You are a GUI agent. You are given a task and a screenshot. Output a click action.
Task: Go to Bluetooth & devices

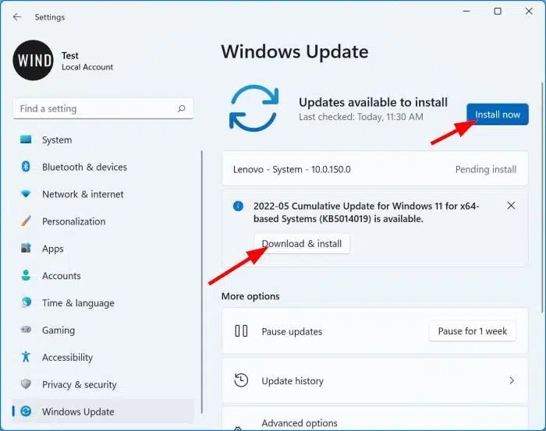[x=103, y=167]
